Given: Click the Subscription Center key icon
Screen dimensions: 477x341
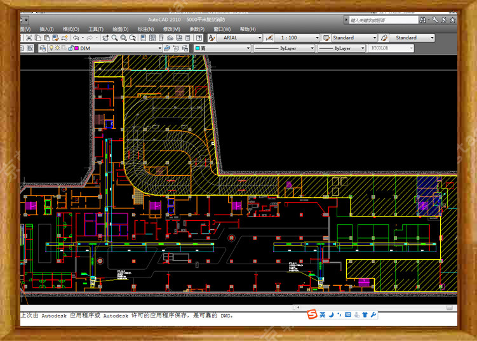Looking at the screenshot, I should [x=435, y=20].
